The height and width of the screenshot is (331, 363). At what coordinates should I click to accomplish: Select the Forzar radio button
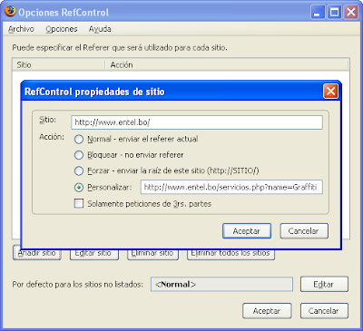tap(79, 170)
